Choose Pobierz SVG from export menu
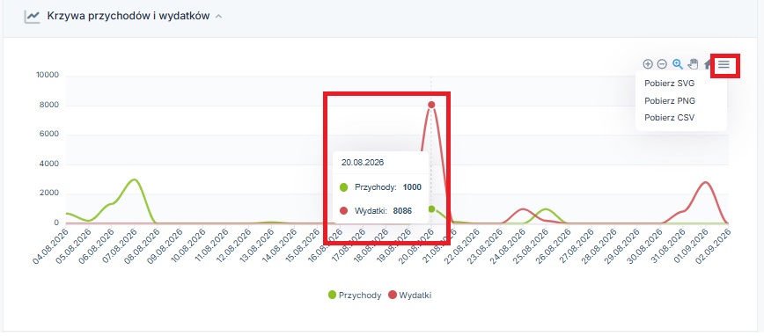764x336 pixels. [x=669, y=84]
